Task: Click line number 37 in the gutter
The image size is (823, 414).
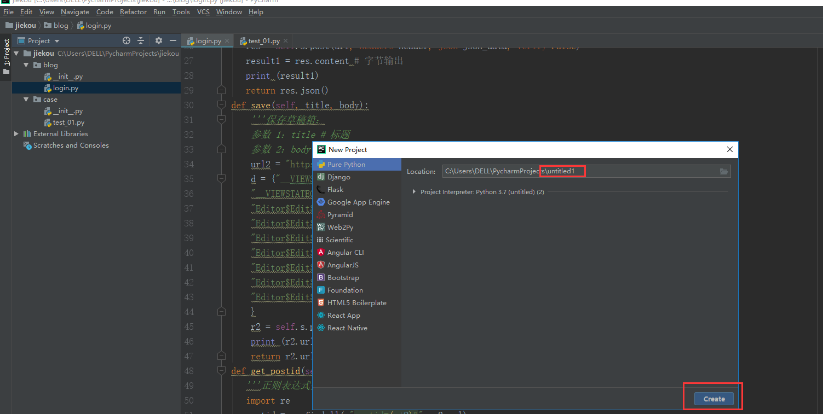Action: click(x=189, y=208)
